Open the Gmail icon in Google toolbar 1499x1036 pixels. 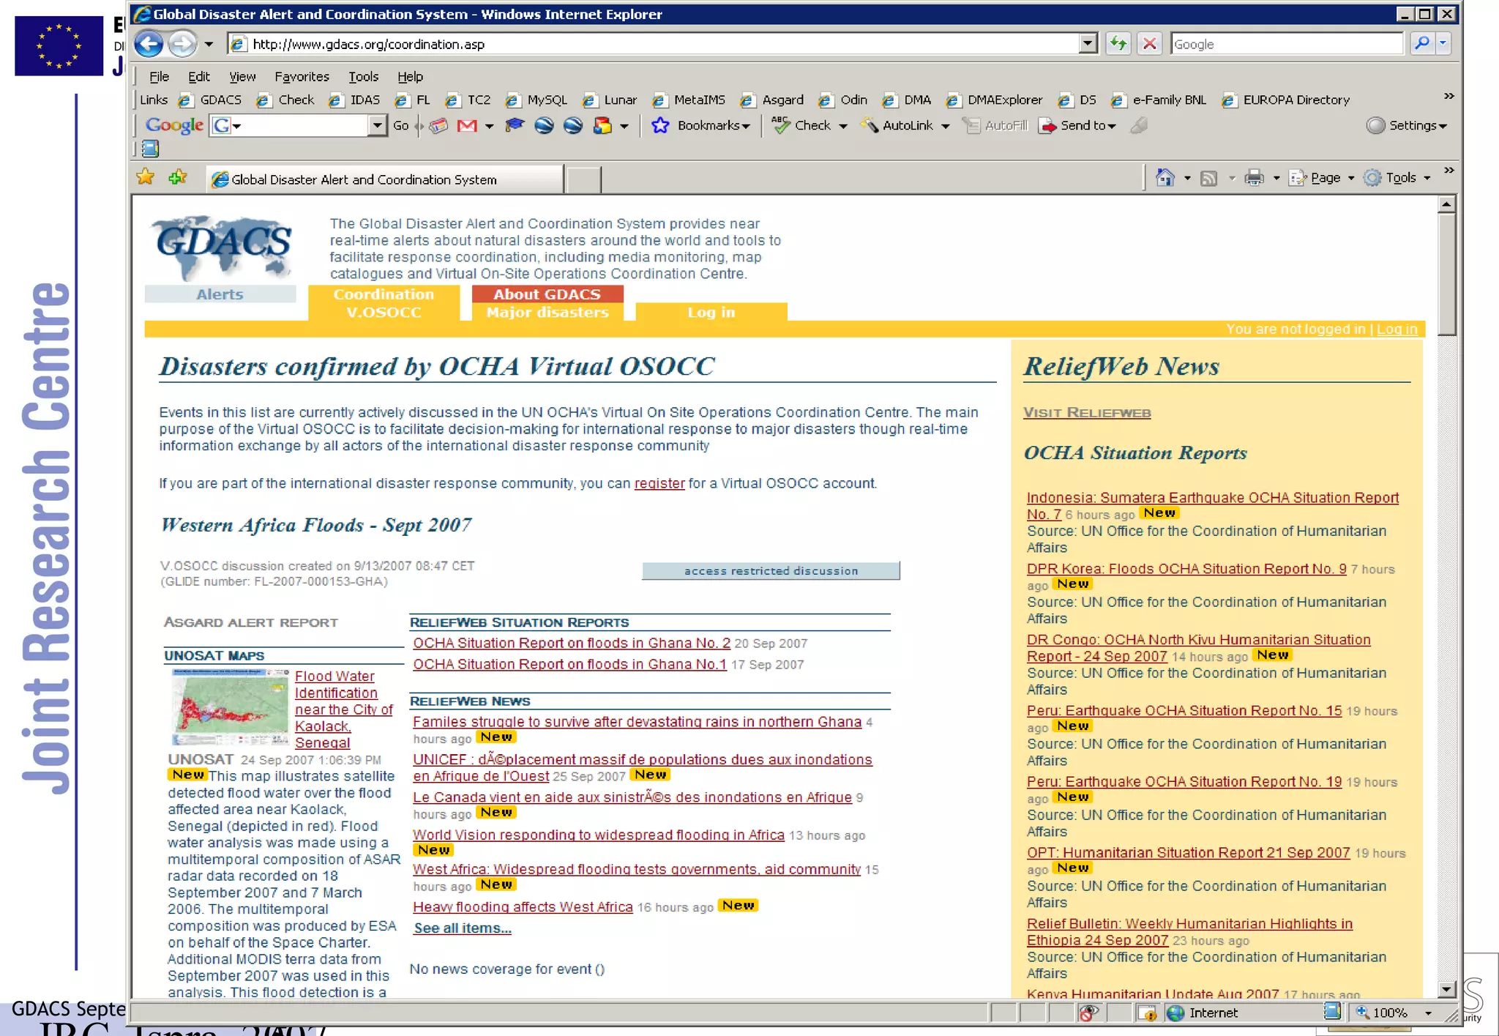tap(467, 126)
